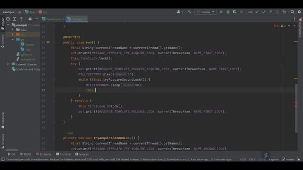Click the editor vertical scrollbar thumb

tap(296, 108)
